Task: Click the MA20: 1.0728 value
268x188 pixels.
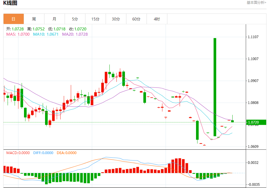Action: tap(75, 34)
